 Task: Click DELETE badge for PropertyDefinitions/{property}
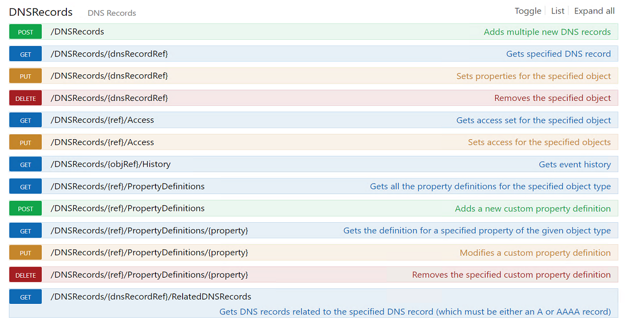coord(25,275)
